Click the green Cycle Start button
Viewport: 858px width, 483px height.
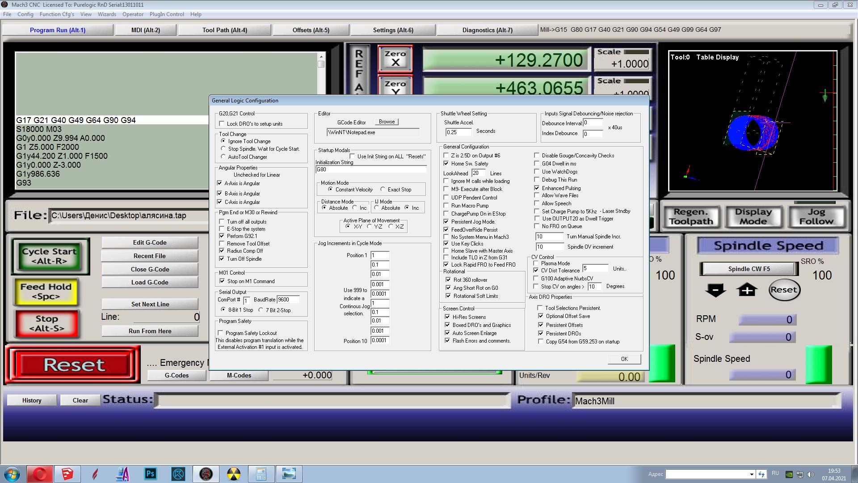(50, 256)
